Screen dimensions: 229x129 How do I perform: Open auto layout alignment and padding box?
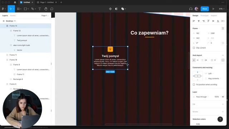pyautogui.click(x=223, y=60)
